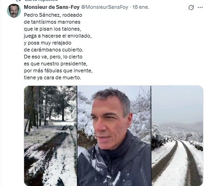Visit the @MonsieurSansFoy handle link

(105, 7)
